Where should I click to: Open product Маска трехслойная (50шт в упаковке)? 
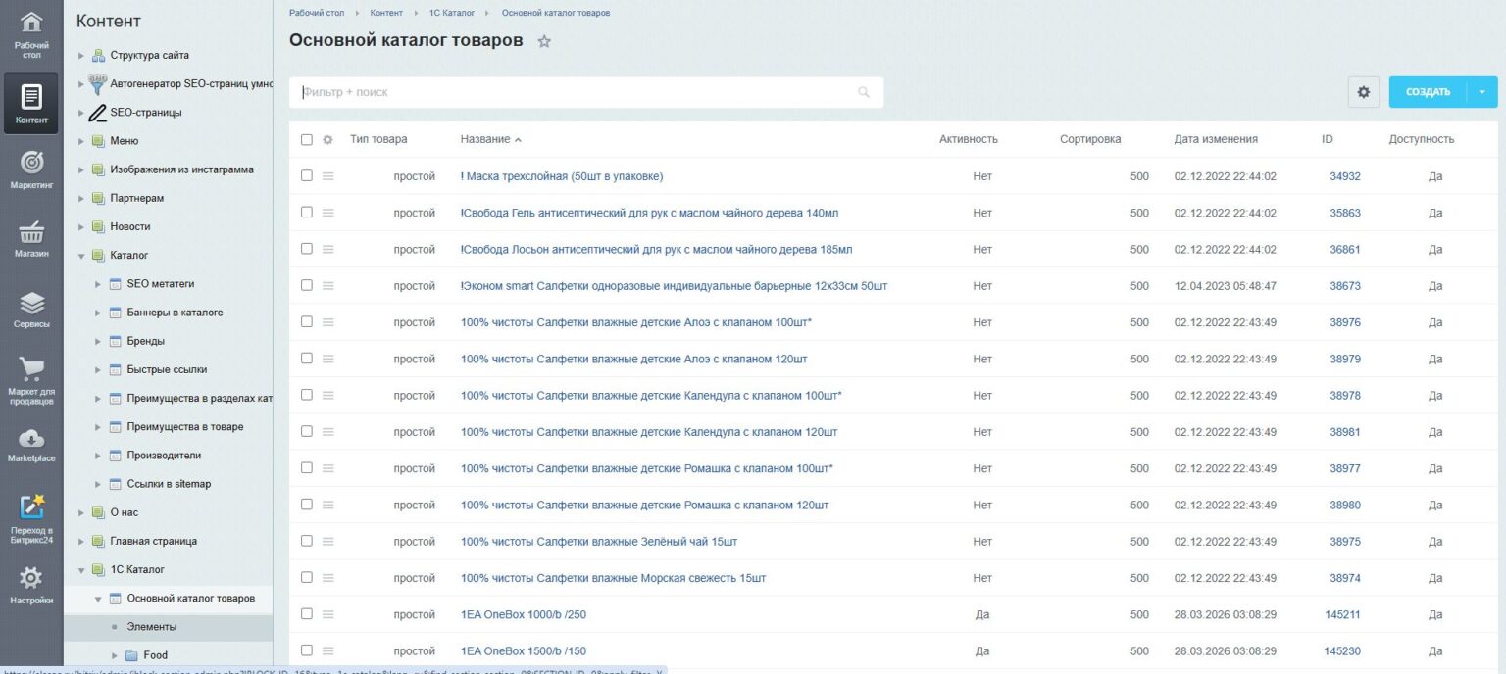click(562, 176)
